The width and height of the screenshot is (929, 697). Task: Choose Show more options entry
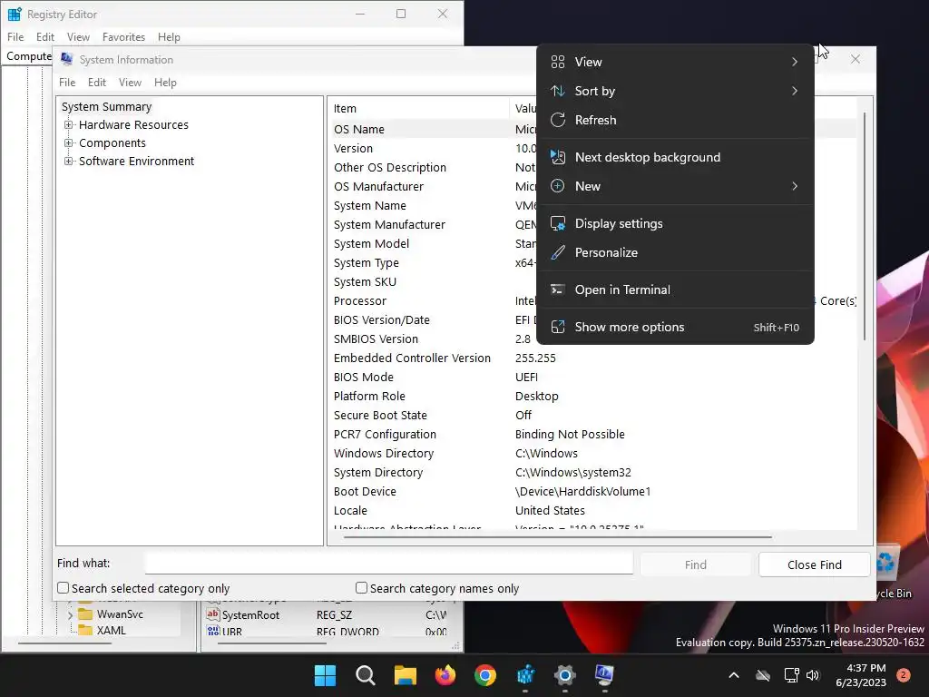pyautogui.click(x=675, y=327)
